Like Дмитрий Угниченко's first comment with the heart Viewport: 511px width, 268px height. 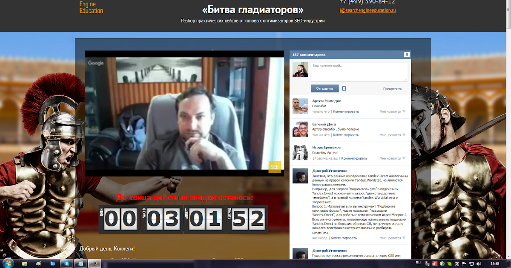point(404,238)
